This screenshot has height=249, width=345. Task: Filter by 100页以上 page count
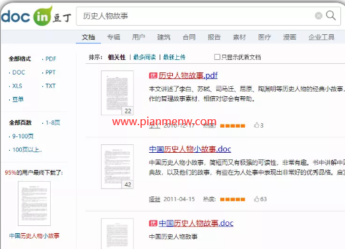[x=27, y=150]
